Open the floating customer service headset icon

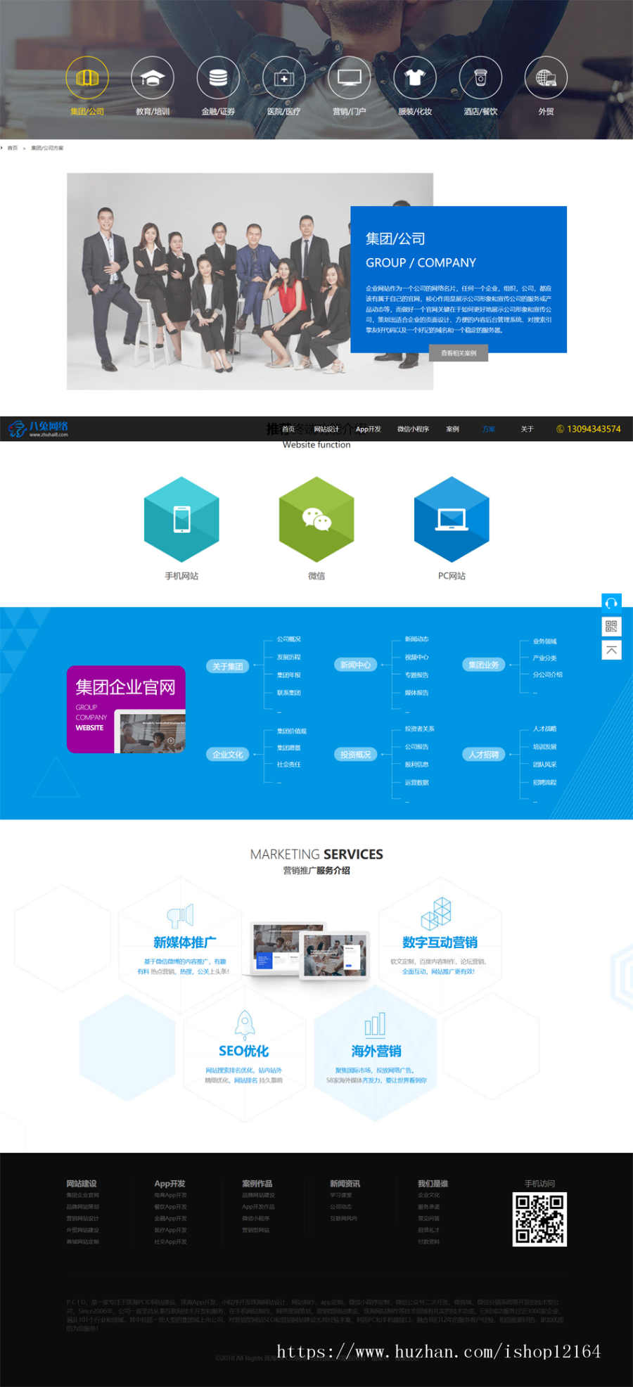pyautogui.click(x=611, y=603)
